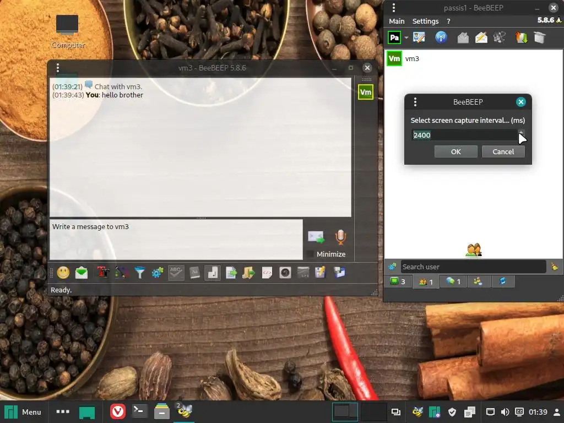The image size is (564, 423).
Task: Open the Settings menu
Action: [x=426, y=21]
